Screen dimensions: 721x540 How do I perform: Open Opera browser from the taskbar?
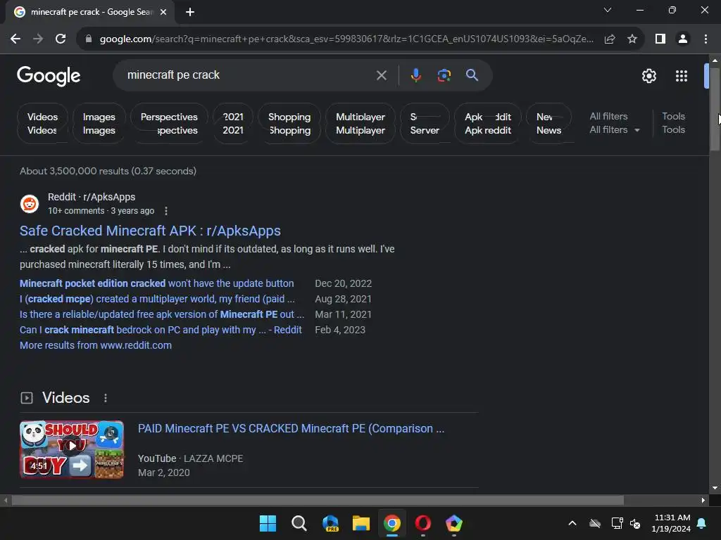pyautogui.click(x=423, y=523)
